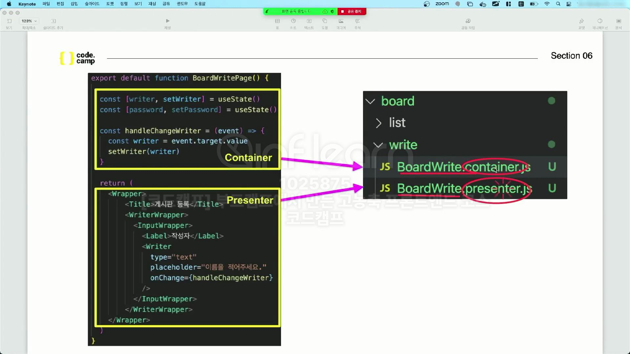Start slideshow with the 재생 play button
Image resolution: width=630 pixels, height=354 pixels.
point(168,21)
